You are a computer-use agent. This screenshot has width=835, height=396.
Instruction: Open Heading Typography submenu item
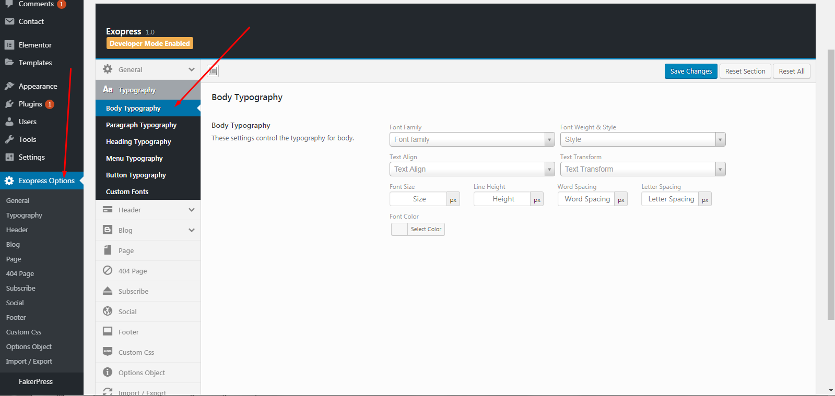point(138,142)
